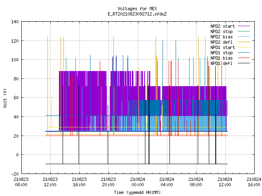
Task: Select the NPD1 defl legend label
Action: click(x=221, y=64)
